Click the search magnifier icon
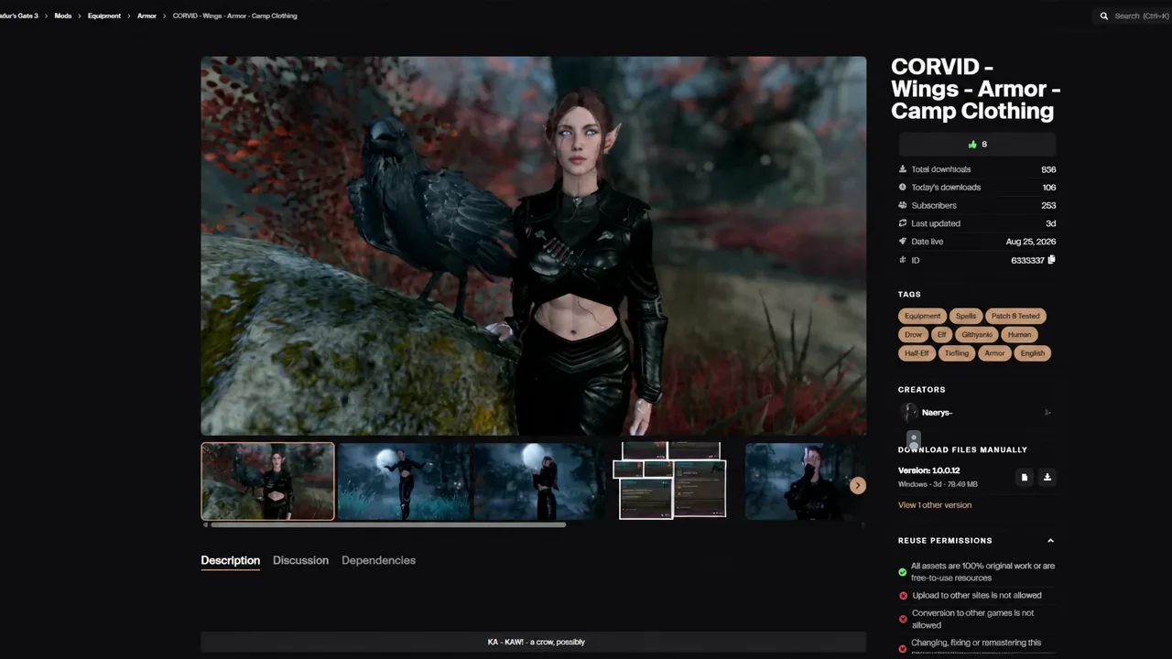Image resolution: width=1172 pixels, height=659 pixels. pyautogui.click(x=1104, y=16)
